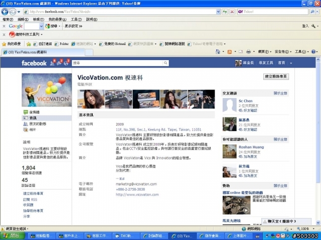Click inside the Facebook search field

(x=117, y=63)
